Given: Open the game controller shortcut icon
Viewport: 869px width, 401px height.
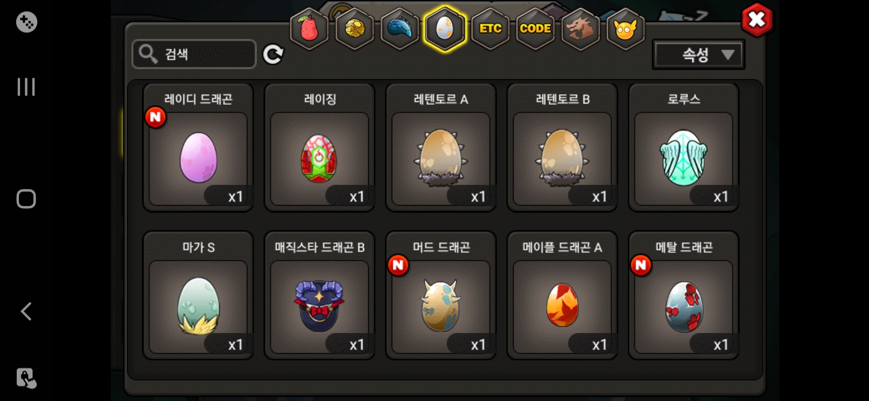Looking at the screenshot, I should coord(26,22).
